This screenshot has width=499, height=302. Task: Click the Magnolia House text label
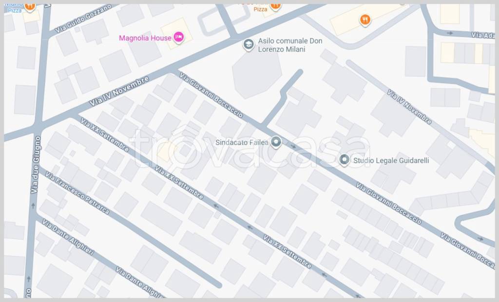coord(145,38)
